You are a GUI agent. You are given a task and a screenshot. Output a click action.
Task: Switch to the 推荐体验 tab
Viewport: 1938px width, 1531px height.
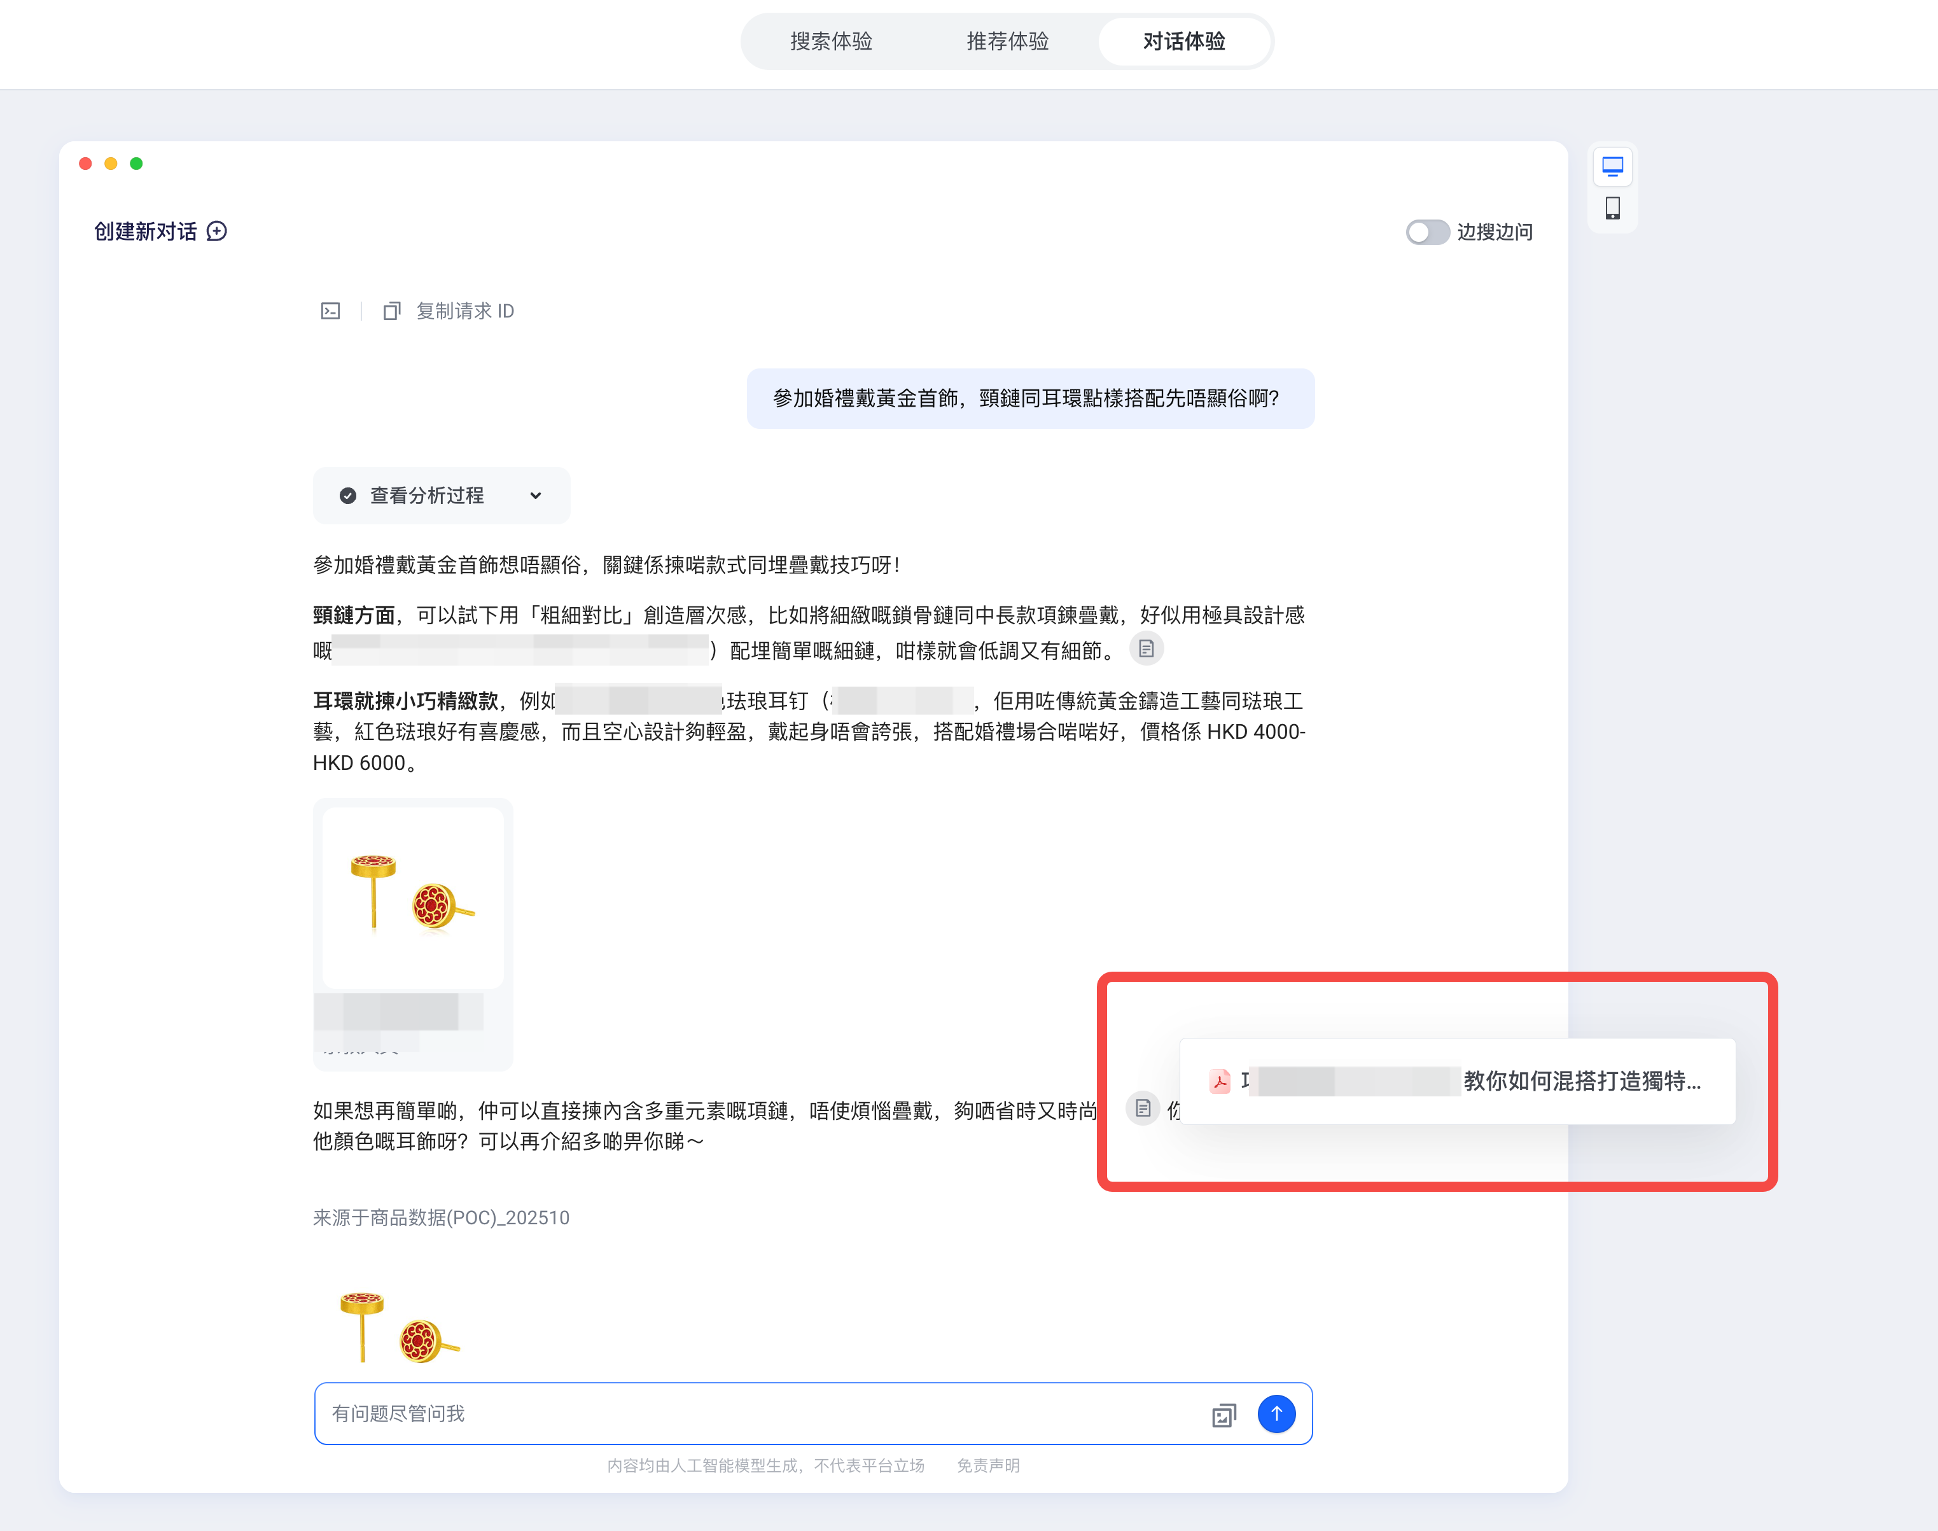tap(1008, 41)
